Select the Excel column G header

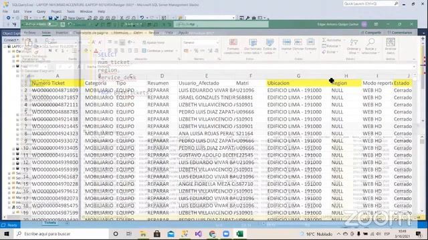[x=298, y=75]
